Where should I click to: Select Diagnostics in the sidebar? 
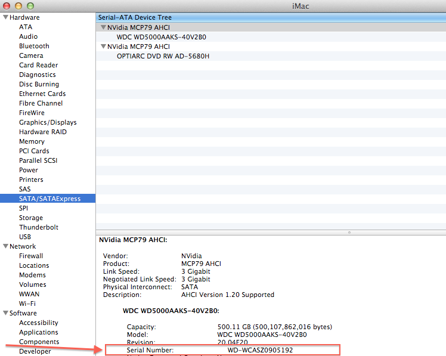pyautogui.click(x=37, y=75)
